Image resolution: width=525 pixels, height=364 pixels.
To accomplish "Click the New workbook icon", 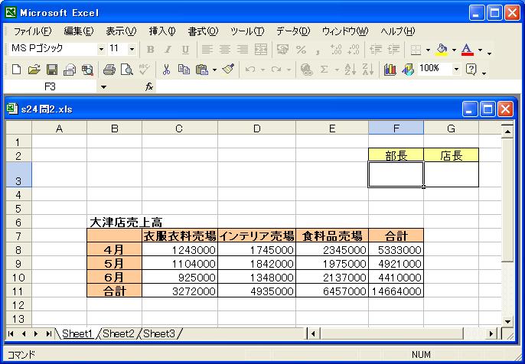I will click(x=16, y=70).
